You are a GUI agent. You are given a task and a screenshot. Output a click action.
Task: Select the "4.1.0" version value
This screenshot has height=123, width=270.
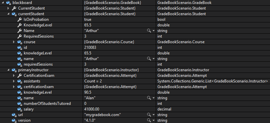90,120
